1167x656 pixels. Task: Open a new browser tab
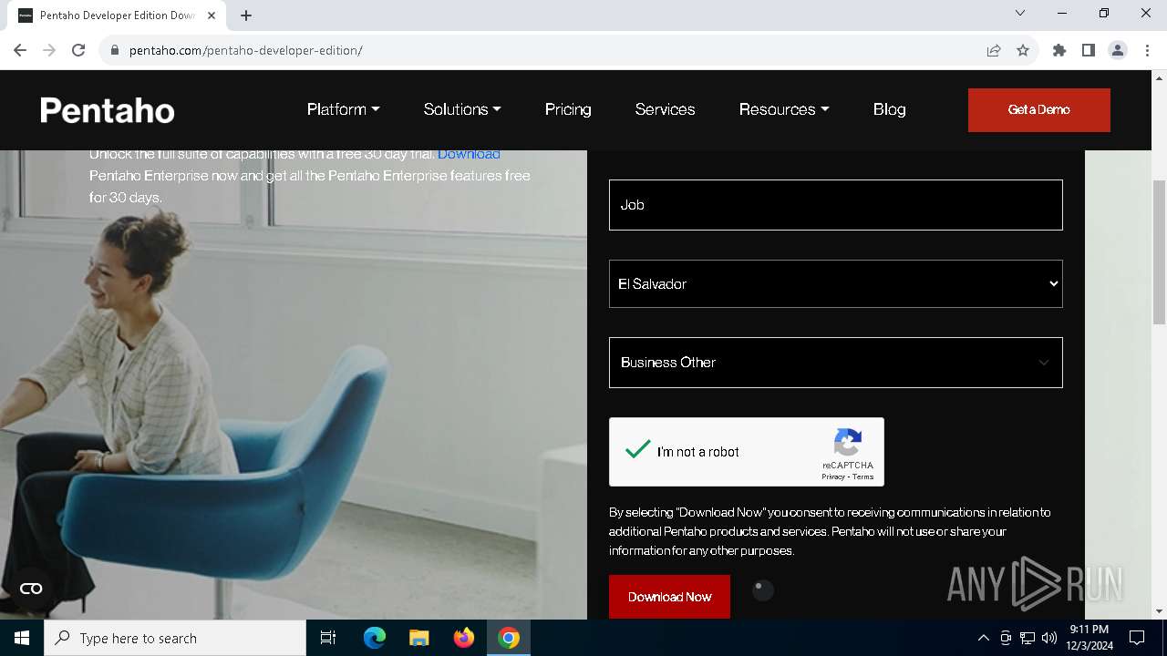[x=246, y=15]
